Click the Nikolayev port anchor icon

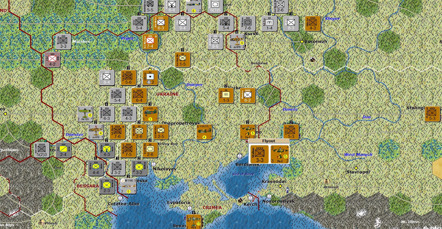click(x=153, y=164)
